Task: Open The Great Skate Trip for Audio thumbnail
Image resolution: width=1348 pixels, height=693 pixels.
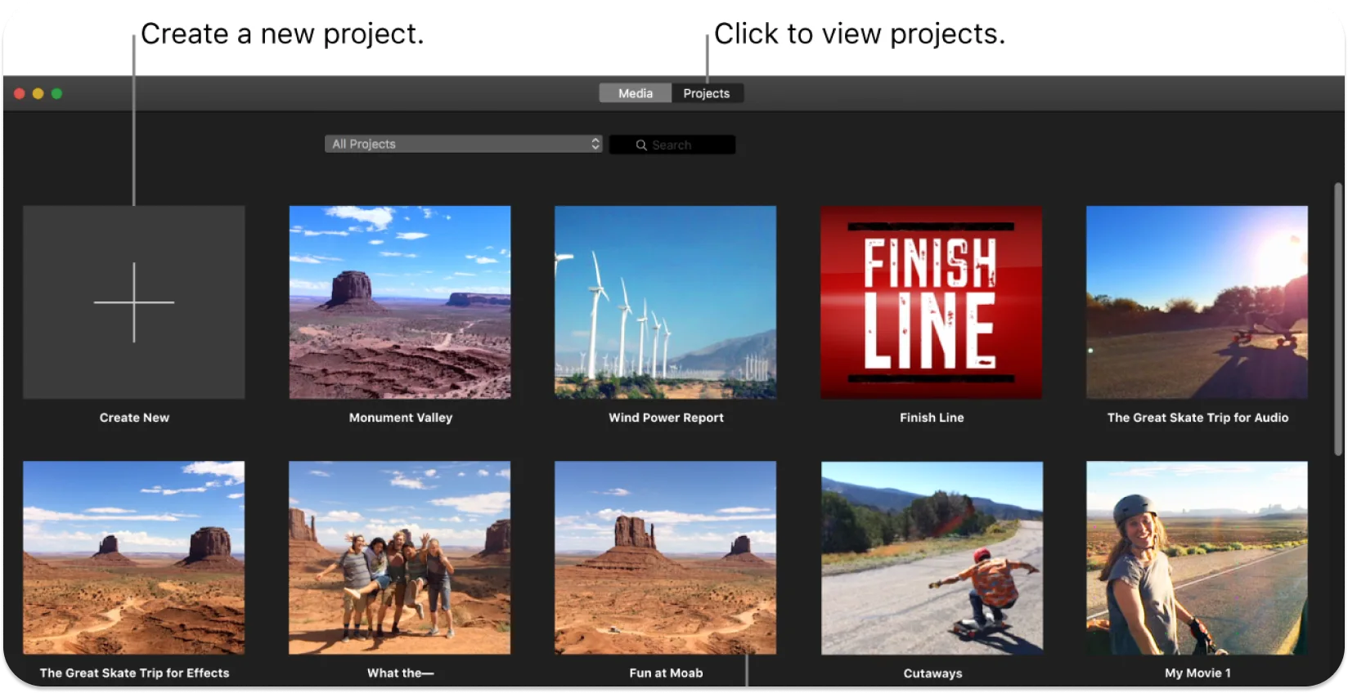Action: [1197, 302]
